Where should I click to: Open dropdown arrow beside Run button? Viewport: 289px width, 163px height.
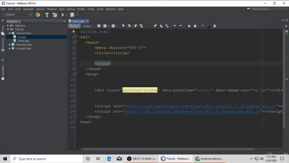tap(67, 15)
